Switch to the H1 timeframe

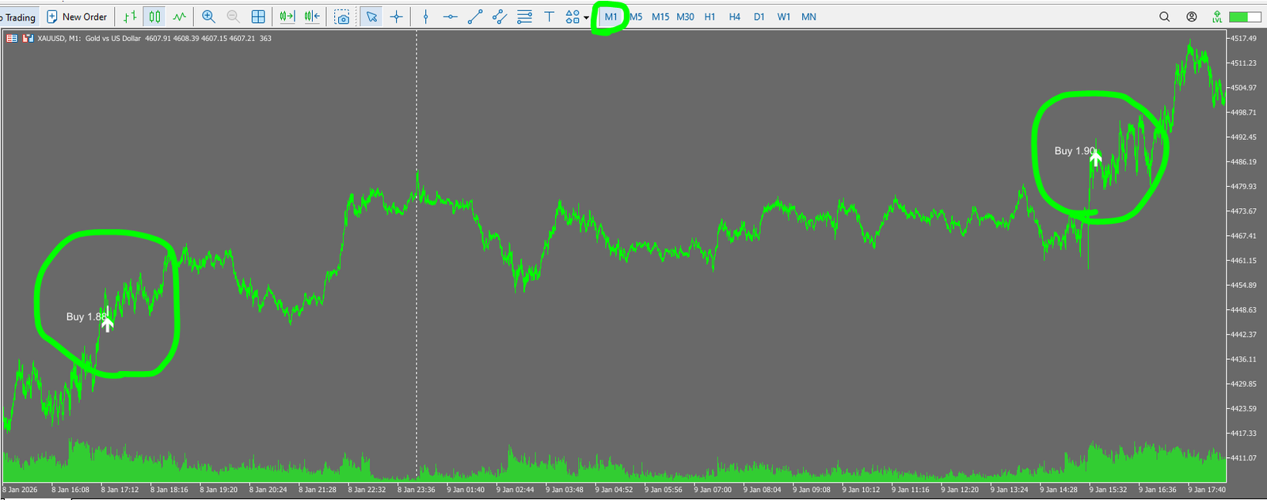[x=710, y=17]
